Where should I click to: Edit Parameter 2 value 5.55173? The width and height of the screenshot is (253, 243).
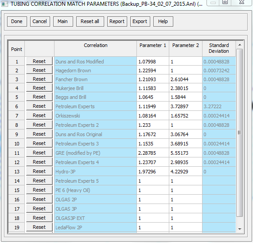point(186,153)
